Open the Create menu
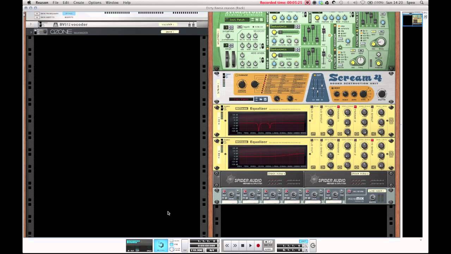Viewport: 451px width, 254px height. (x=79, y=2)
